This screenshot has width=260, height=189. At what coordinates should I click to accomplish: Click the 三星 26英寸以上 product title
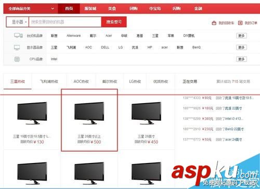pyautogui.click(x=89, y=136)
